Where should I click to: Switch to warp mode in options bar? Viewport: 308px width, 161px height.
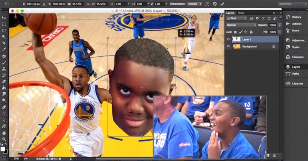coord(207,4)
